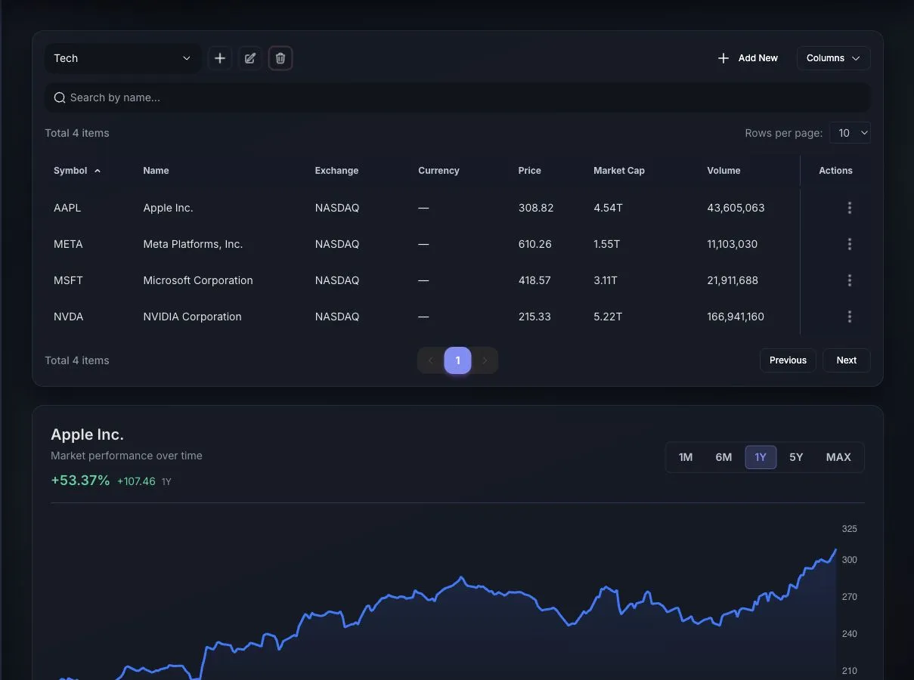
Task: Select the META symbol cell
Action: [68, 244]
